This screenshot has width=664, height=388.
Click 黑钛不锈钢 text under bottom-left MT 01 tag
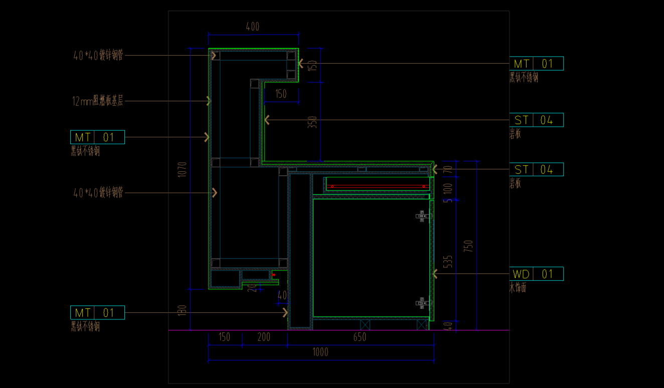tap(85, 327)
